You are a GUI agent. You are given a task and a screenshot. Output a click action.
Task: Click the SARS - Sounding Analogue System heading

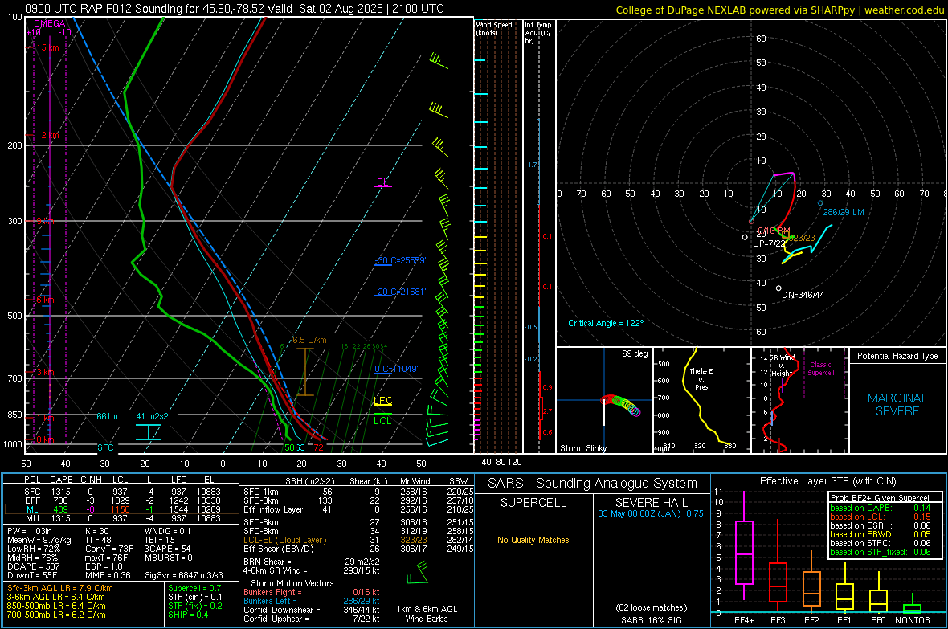click(593, 484)
